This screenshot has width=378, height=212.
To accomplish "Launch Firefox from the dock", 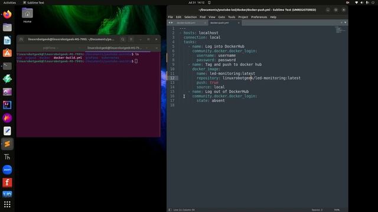I will [7, 14].
